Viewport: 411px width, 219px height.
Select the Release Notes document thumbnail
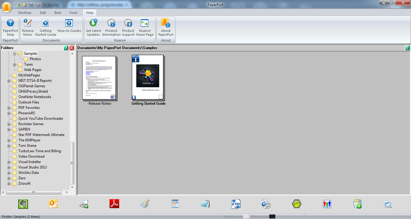coord(100,78)
